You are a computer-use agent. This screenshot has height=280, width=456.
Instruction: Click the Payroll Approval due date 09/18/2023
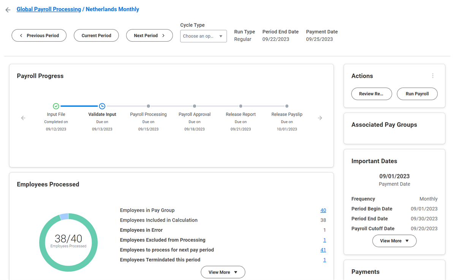tap(195, 129)
